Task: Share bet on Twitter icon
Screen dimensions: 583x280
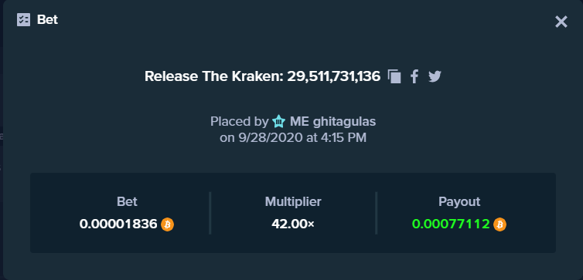Action: pyautogui.click(x=435, y=76)
